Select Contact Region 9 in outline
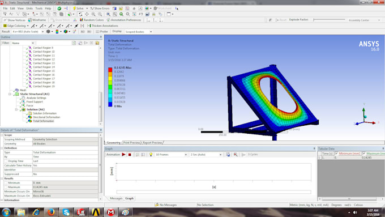 pos(42,48)
